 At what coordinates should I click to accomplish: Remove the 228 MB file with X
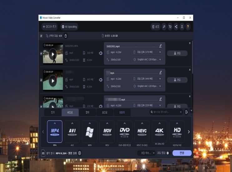pyautogui.click(x=190, y=96)
